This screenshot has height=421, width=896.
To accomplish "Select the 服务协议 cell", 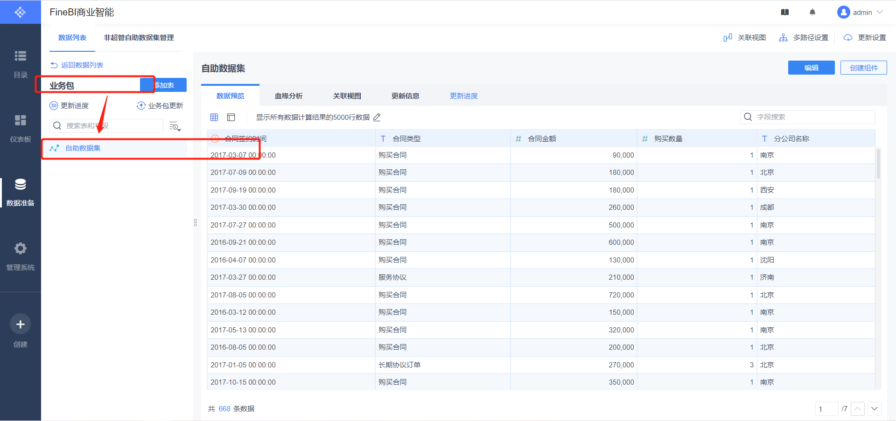I will point(443,277).
